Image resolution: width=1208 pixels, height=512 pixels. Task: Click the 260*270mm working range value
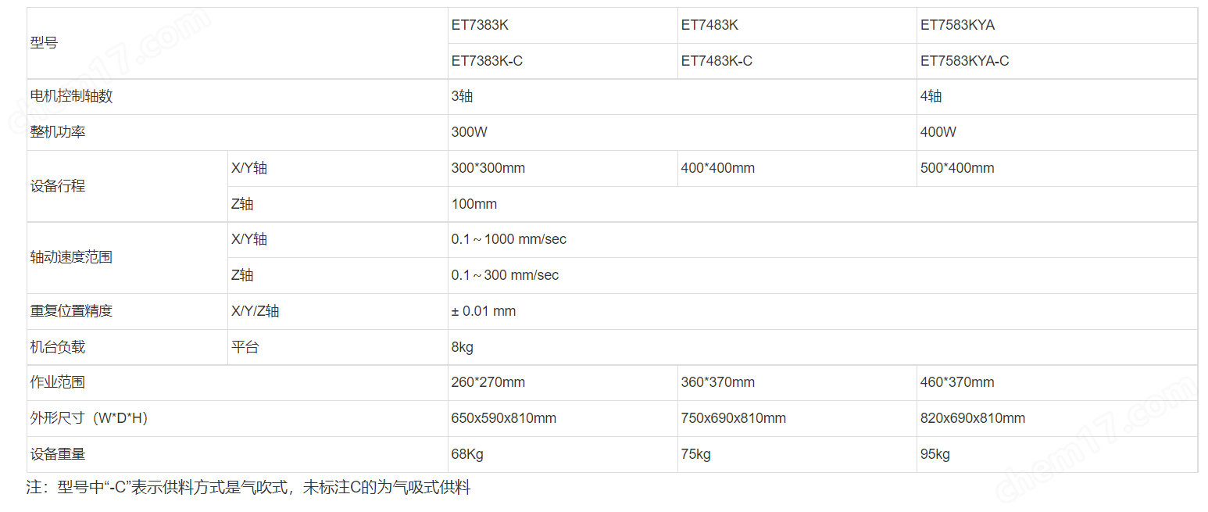[x=488, y=382]
